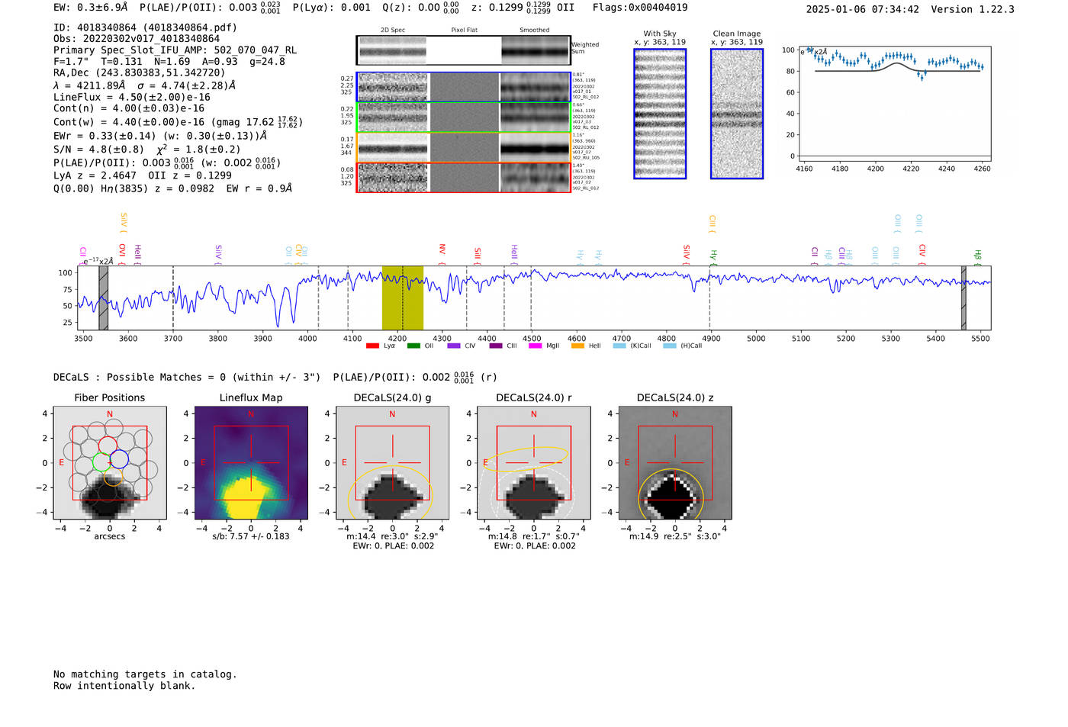Screen dimensions: 1068x727
Task: Open the With Sky image thumbnail
Action: tap(660, 114)
